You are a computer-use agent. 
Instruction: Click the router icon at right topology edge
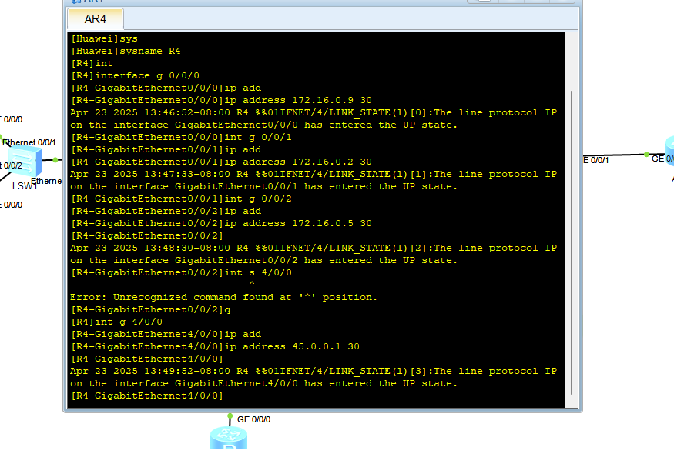pos(670,151)
